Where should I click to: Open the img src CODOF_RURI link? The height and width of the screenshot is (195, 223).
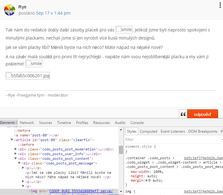click(81, 191)
